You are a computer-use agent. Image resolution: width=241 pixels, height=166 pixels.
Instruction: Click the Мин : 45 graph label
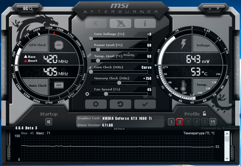click(x=27, y=133)
